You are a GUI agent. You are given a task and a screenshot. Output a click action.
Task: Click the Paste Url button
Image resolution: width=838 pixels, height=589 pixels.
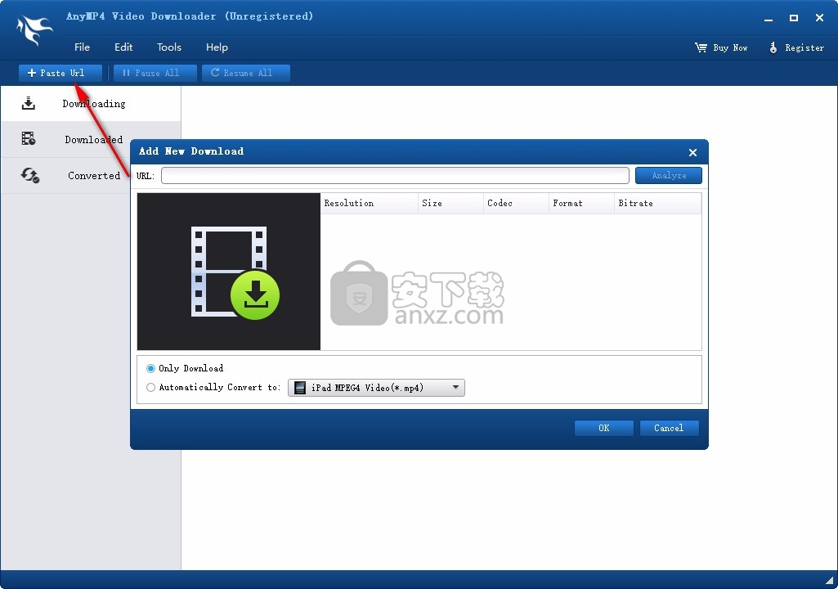pos(60,73)
